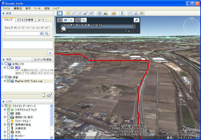Switch to the ビジネスを検索 tab

(25, 20)
